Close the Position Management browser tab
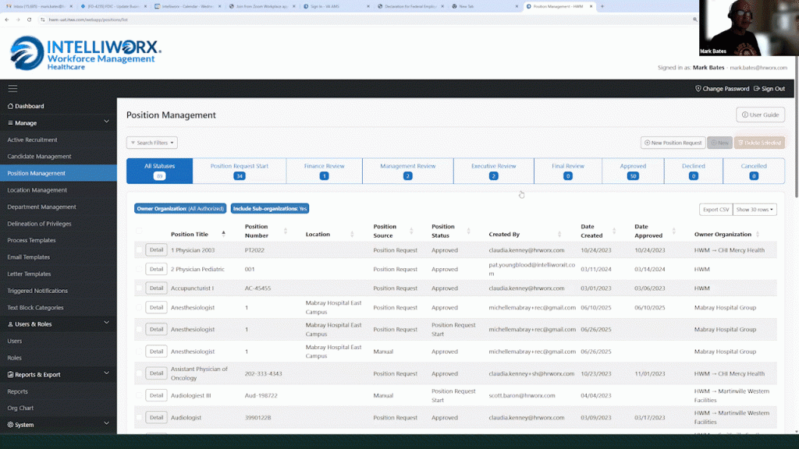 coord(591,6)
